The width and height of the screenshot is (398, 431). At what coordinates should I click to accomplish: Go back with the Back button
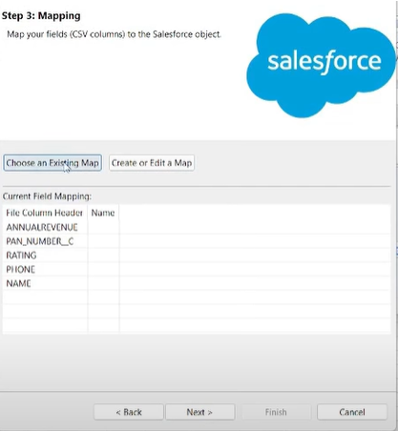coord(129,412)
